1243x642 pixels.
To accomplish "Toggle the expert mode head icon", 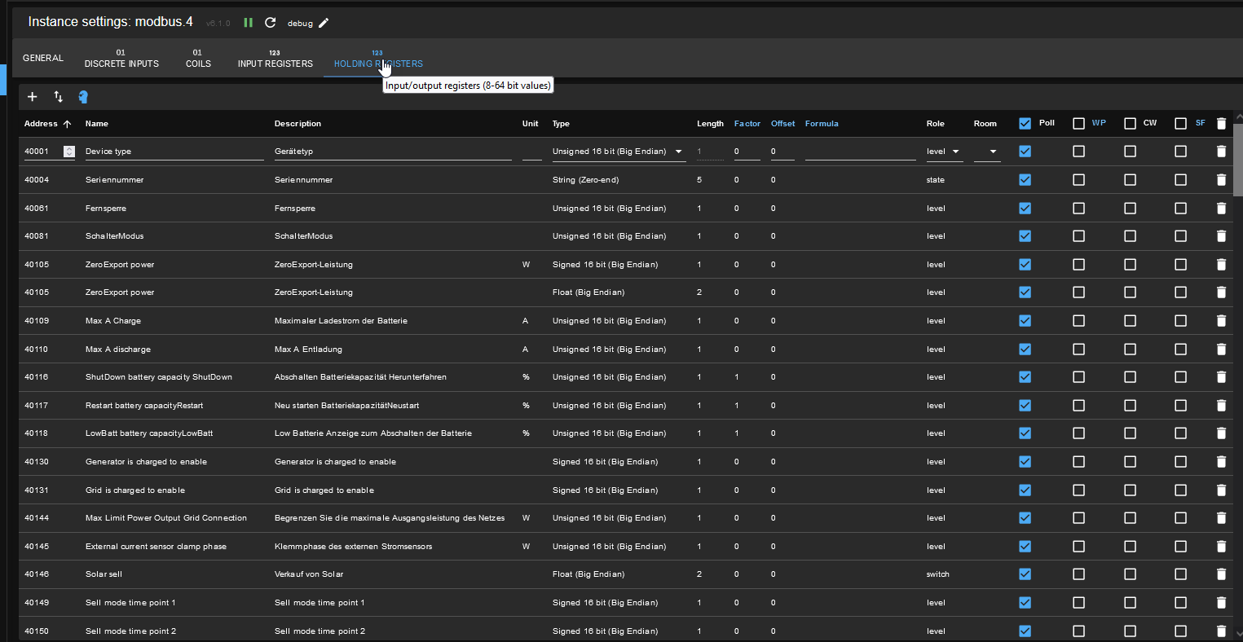I will 83,97.
